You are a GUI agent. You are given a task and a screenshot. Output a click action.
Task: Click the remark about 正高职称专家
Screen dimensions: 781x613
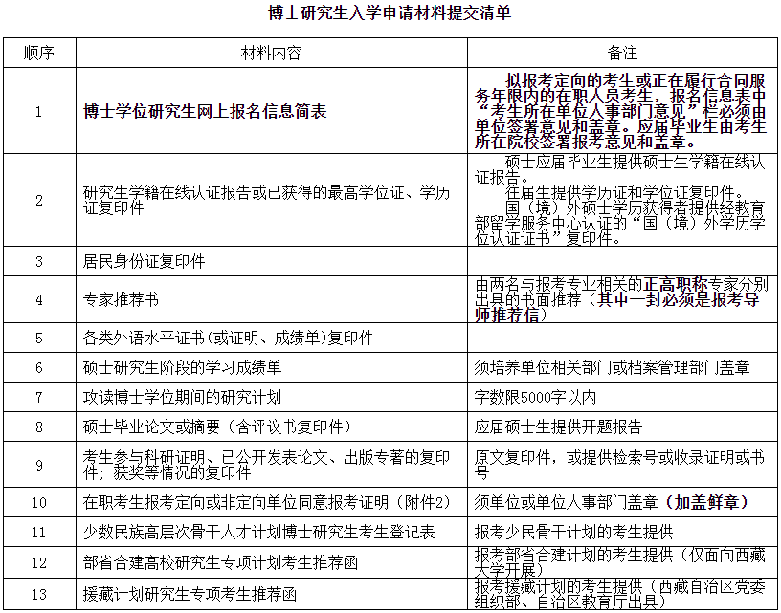pos(621,299)
